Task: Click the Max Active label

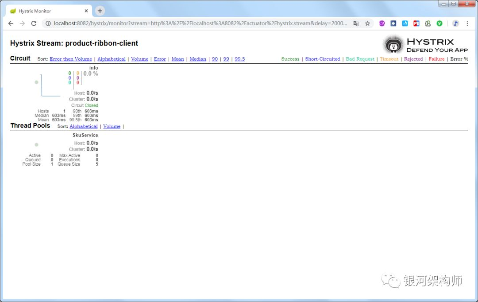Action: point(70,155)
